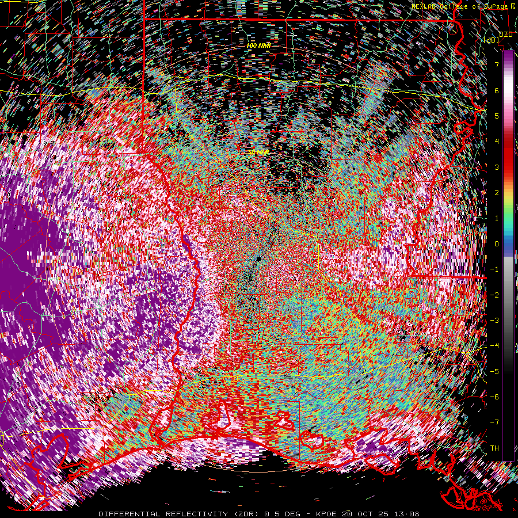518x518 pixels.
Task: Click "(ZDR)" in the bottom caption
Action: 247,514
